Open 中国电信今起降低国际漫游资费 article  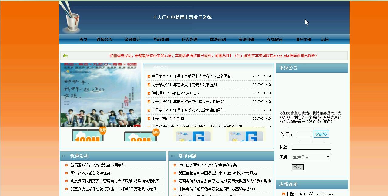(217, 189)
